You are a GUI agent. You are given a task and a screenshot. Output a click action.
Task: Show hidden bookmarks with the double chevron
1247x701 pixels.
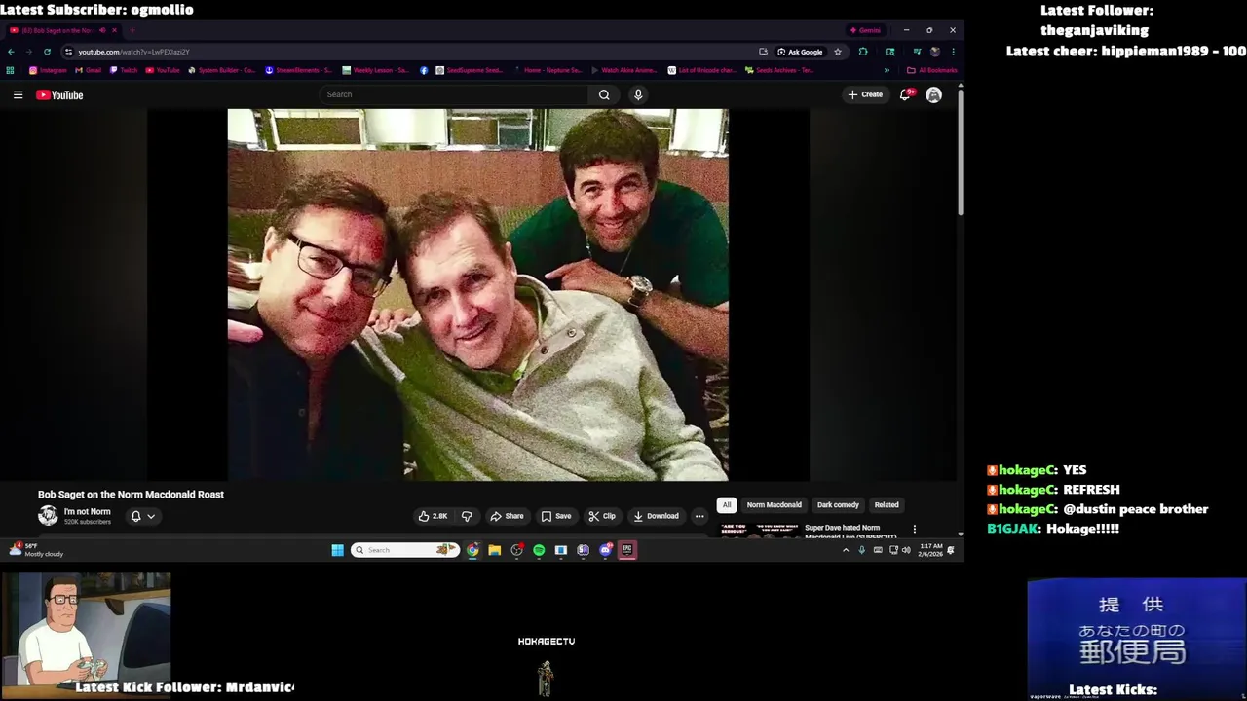pos(887,70)
